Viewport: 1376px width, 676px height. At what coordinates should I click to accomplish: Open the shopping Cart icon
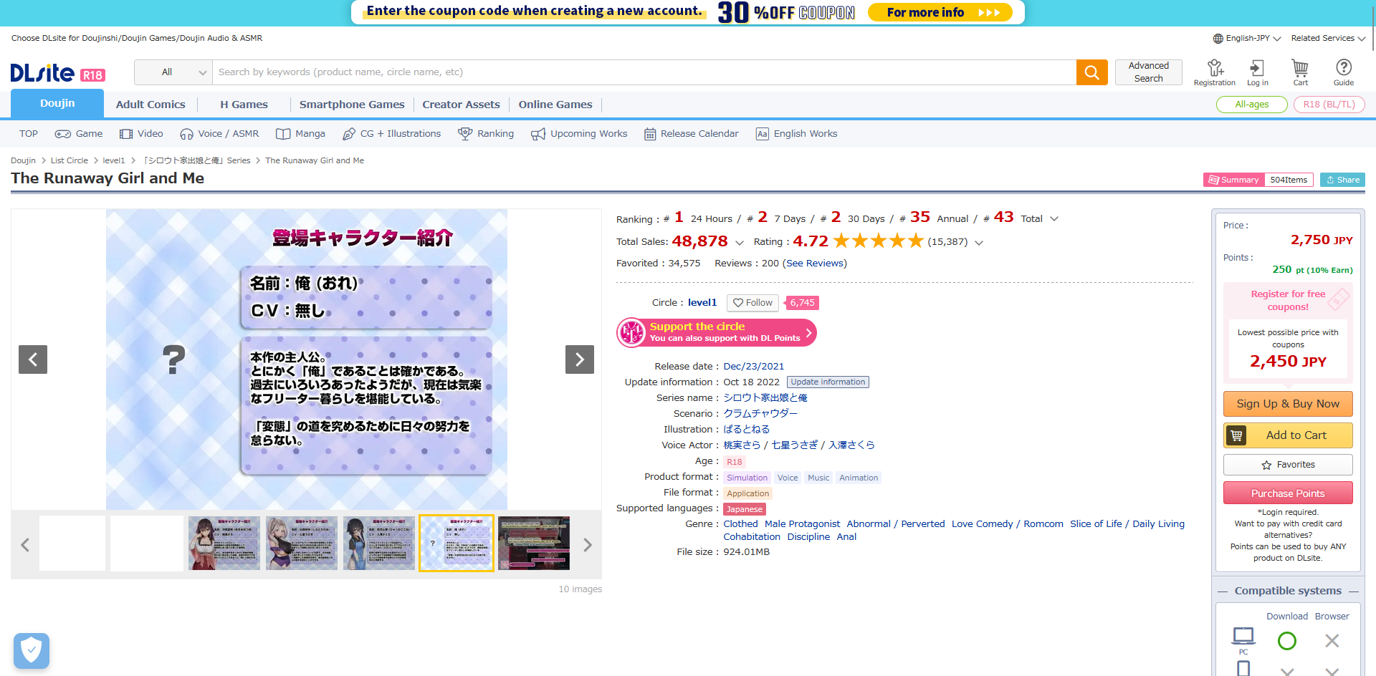(x=1300, y=72)
